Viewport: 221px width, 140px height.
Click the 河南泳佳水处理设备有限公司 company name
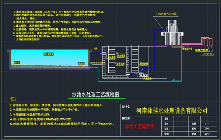pyautogui.click(x=172, y=111)
